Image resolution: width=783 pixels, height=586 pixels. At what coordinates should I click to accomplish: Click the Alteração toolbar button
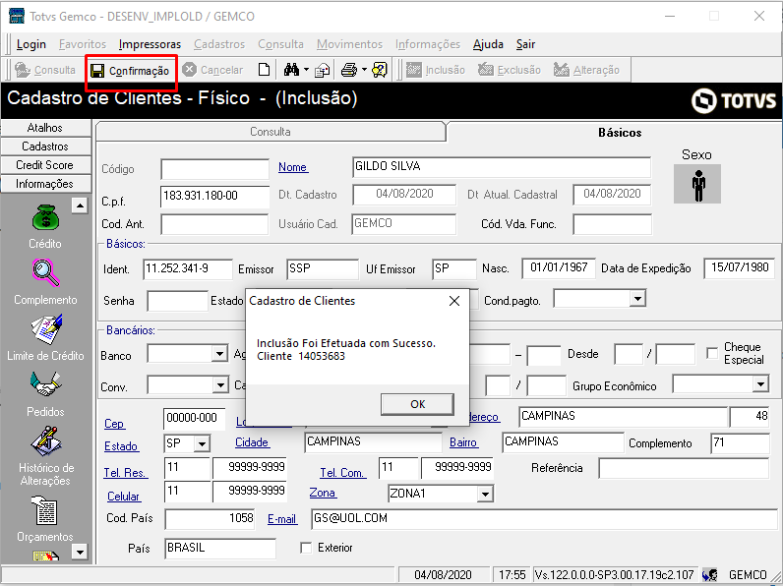tap(586, 70)
